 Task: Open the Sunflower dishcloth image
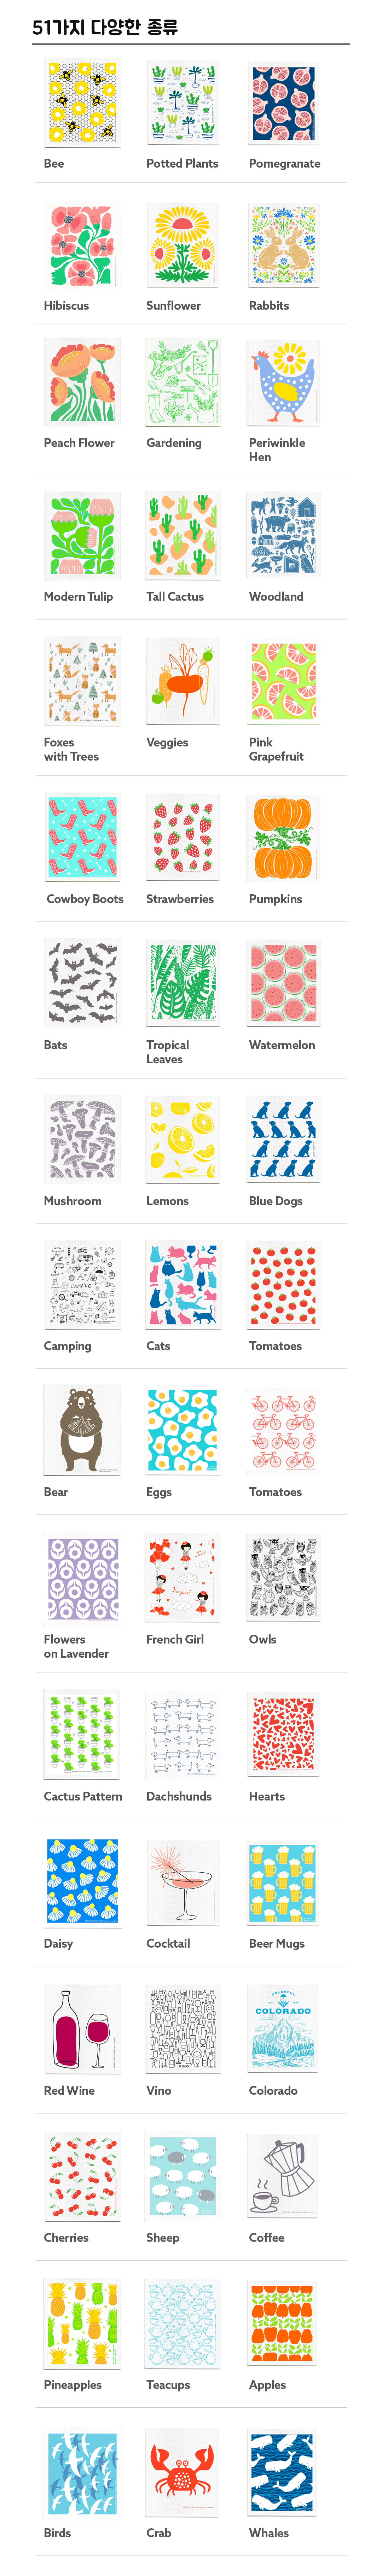182,246
